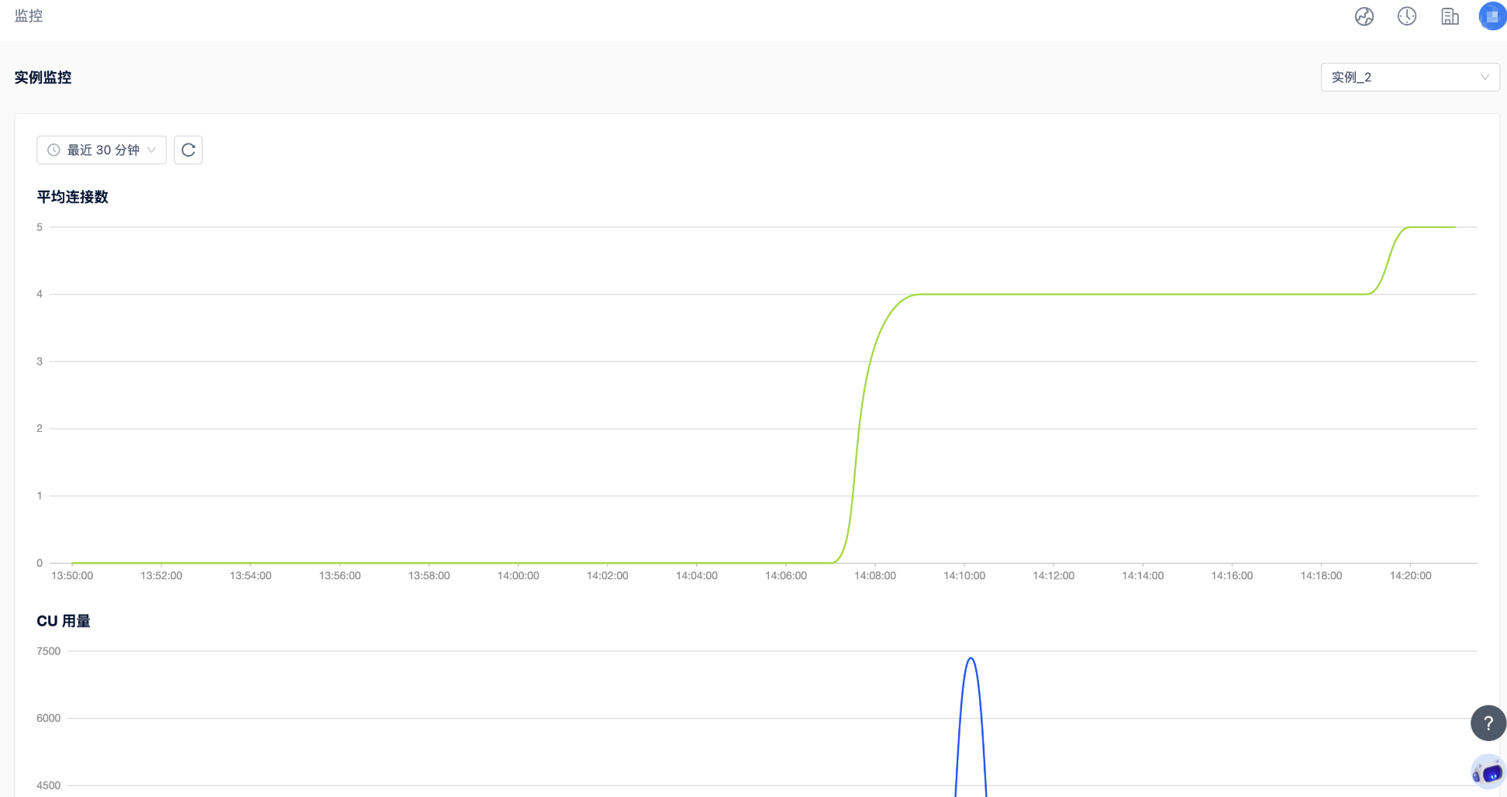Click the green line's plateau at 4 connections
1507x797 pixels.
(1140, 294)
